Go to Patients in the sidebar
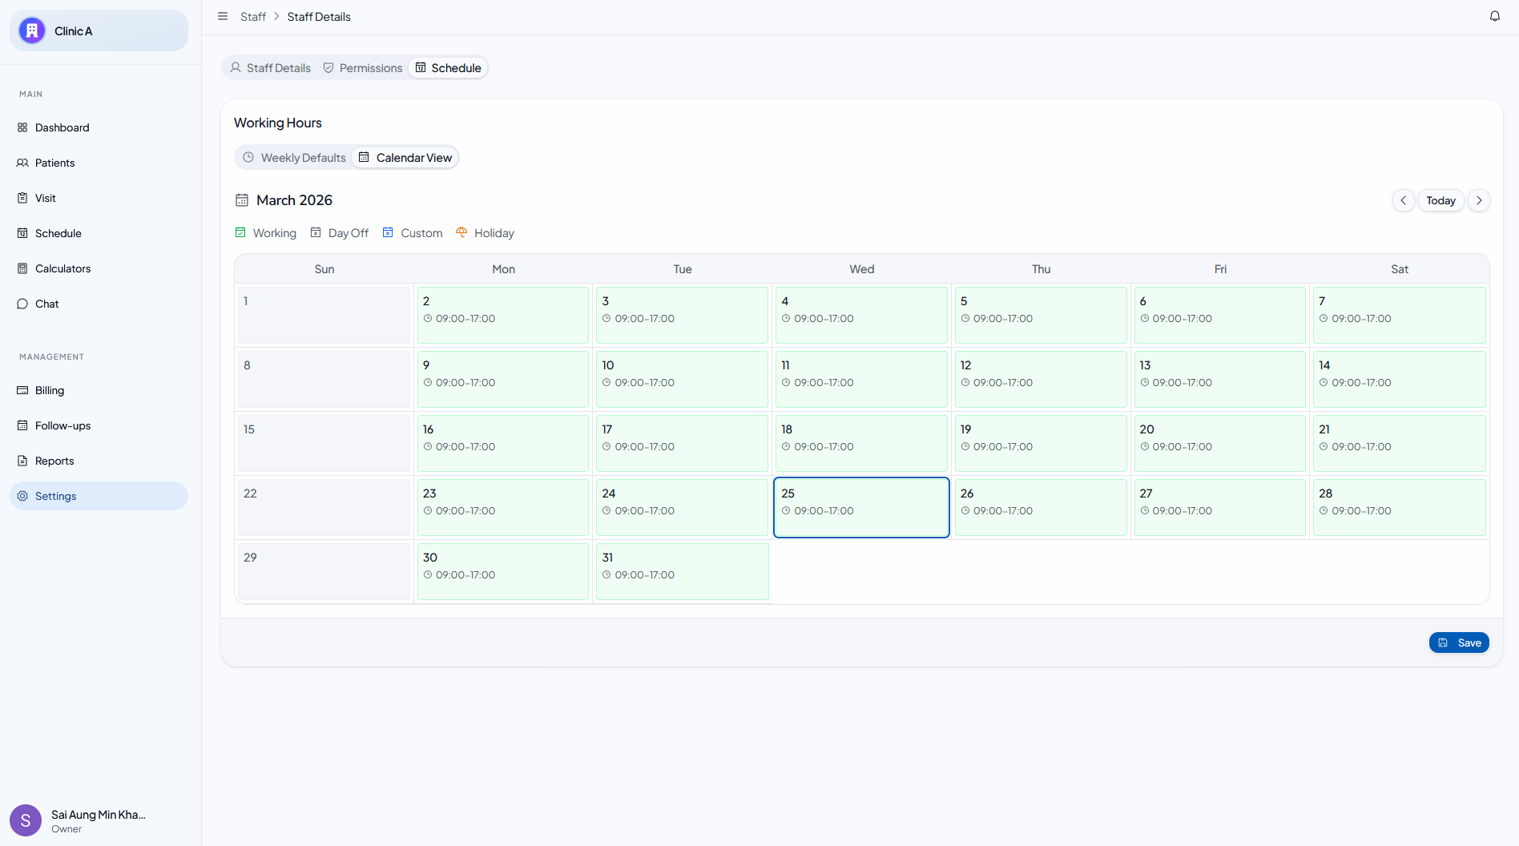The width and height of the screenshot is (1519, 846). 99,163
